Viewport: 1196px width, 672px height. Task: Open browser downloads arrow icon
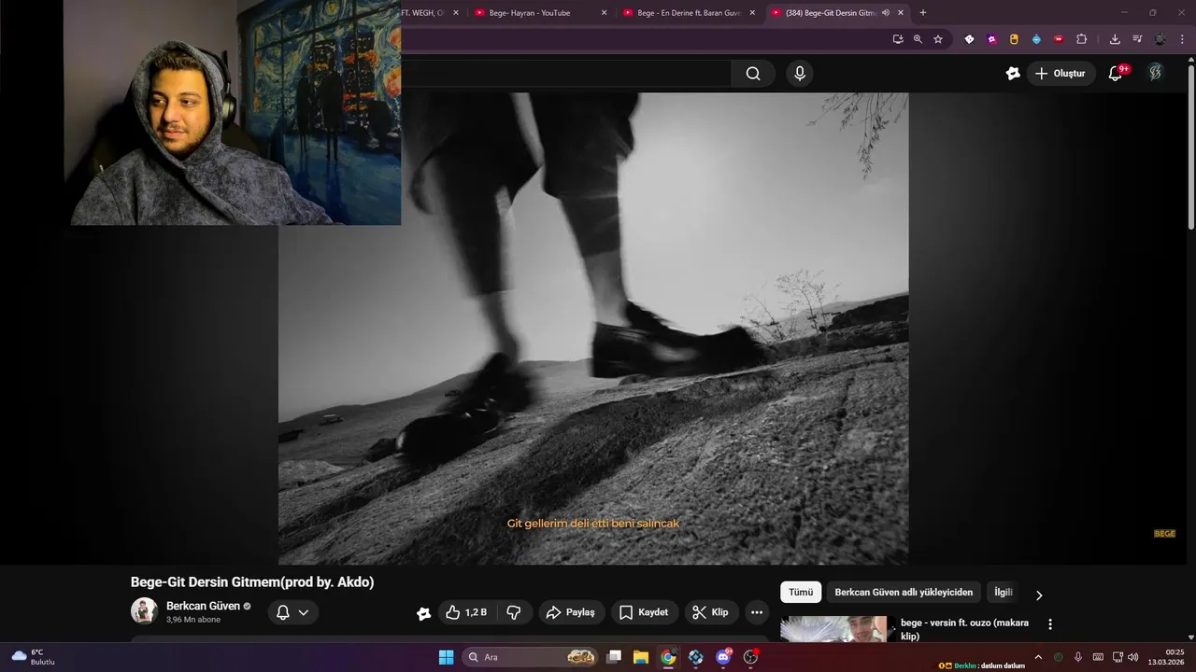pyautogui.click(x=1115, y=39)
